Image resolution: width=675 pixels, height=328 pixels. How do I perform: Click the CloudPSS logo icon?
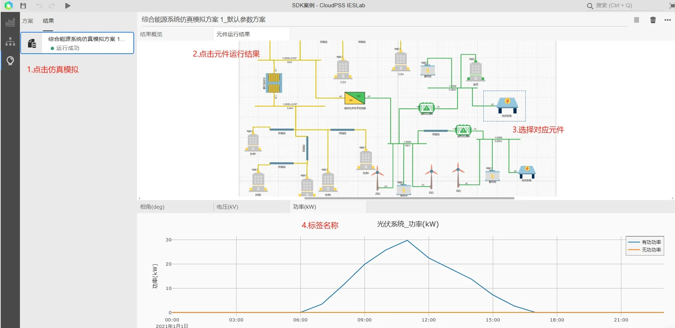[8, 5]
